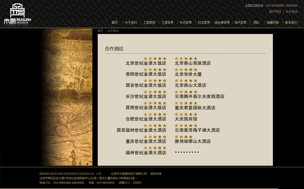Click the dotted ellipsis after the hotel list
Viewport: 304px width, 189px height.
187,152
